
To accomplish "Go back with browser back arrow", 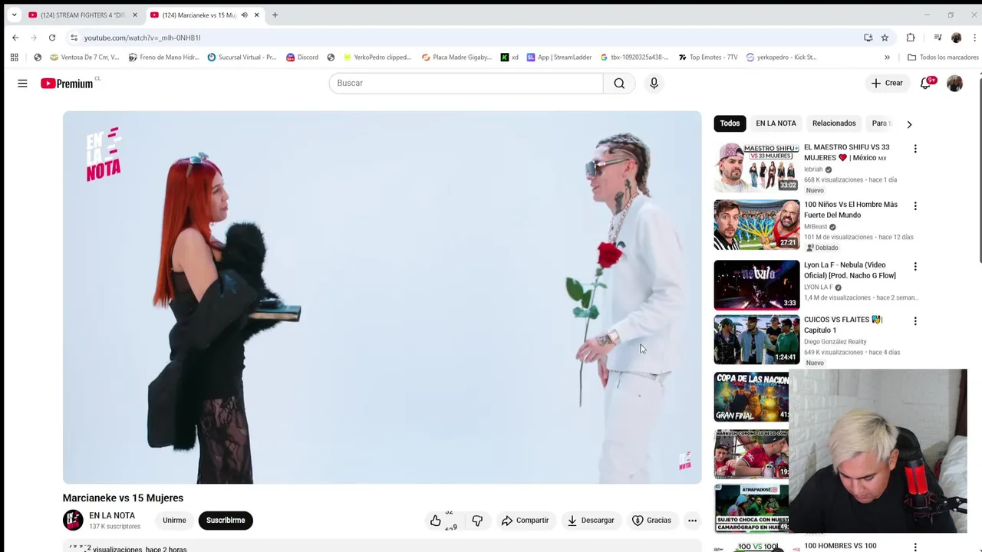I will click(x=15, y=38).
